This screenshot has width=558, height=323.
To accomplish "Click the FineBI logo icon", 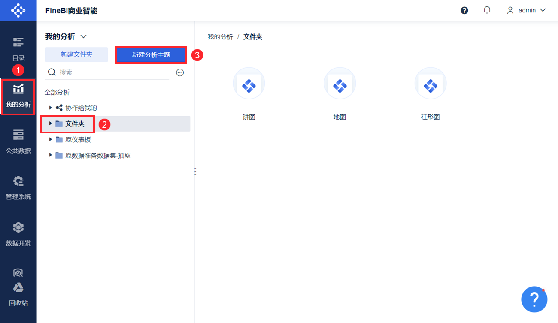I will coord(18,10).
